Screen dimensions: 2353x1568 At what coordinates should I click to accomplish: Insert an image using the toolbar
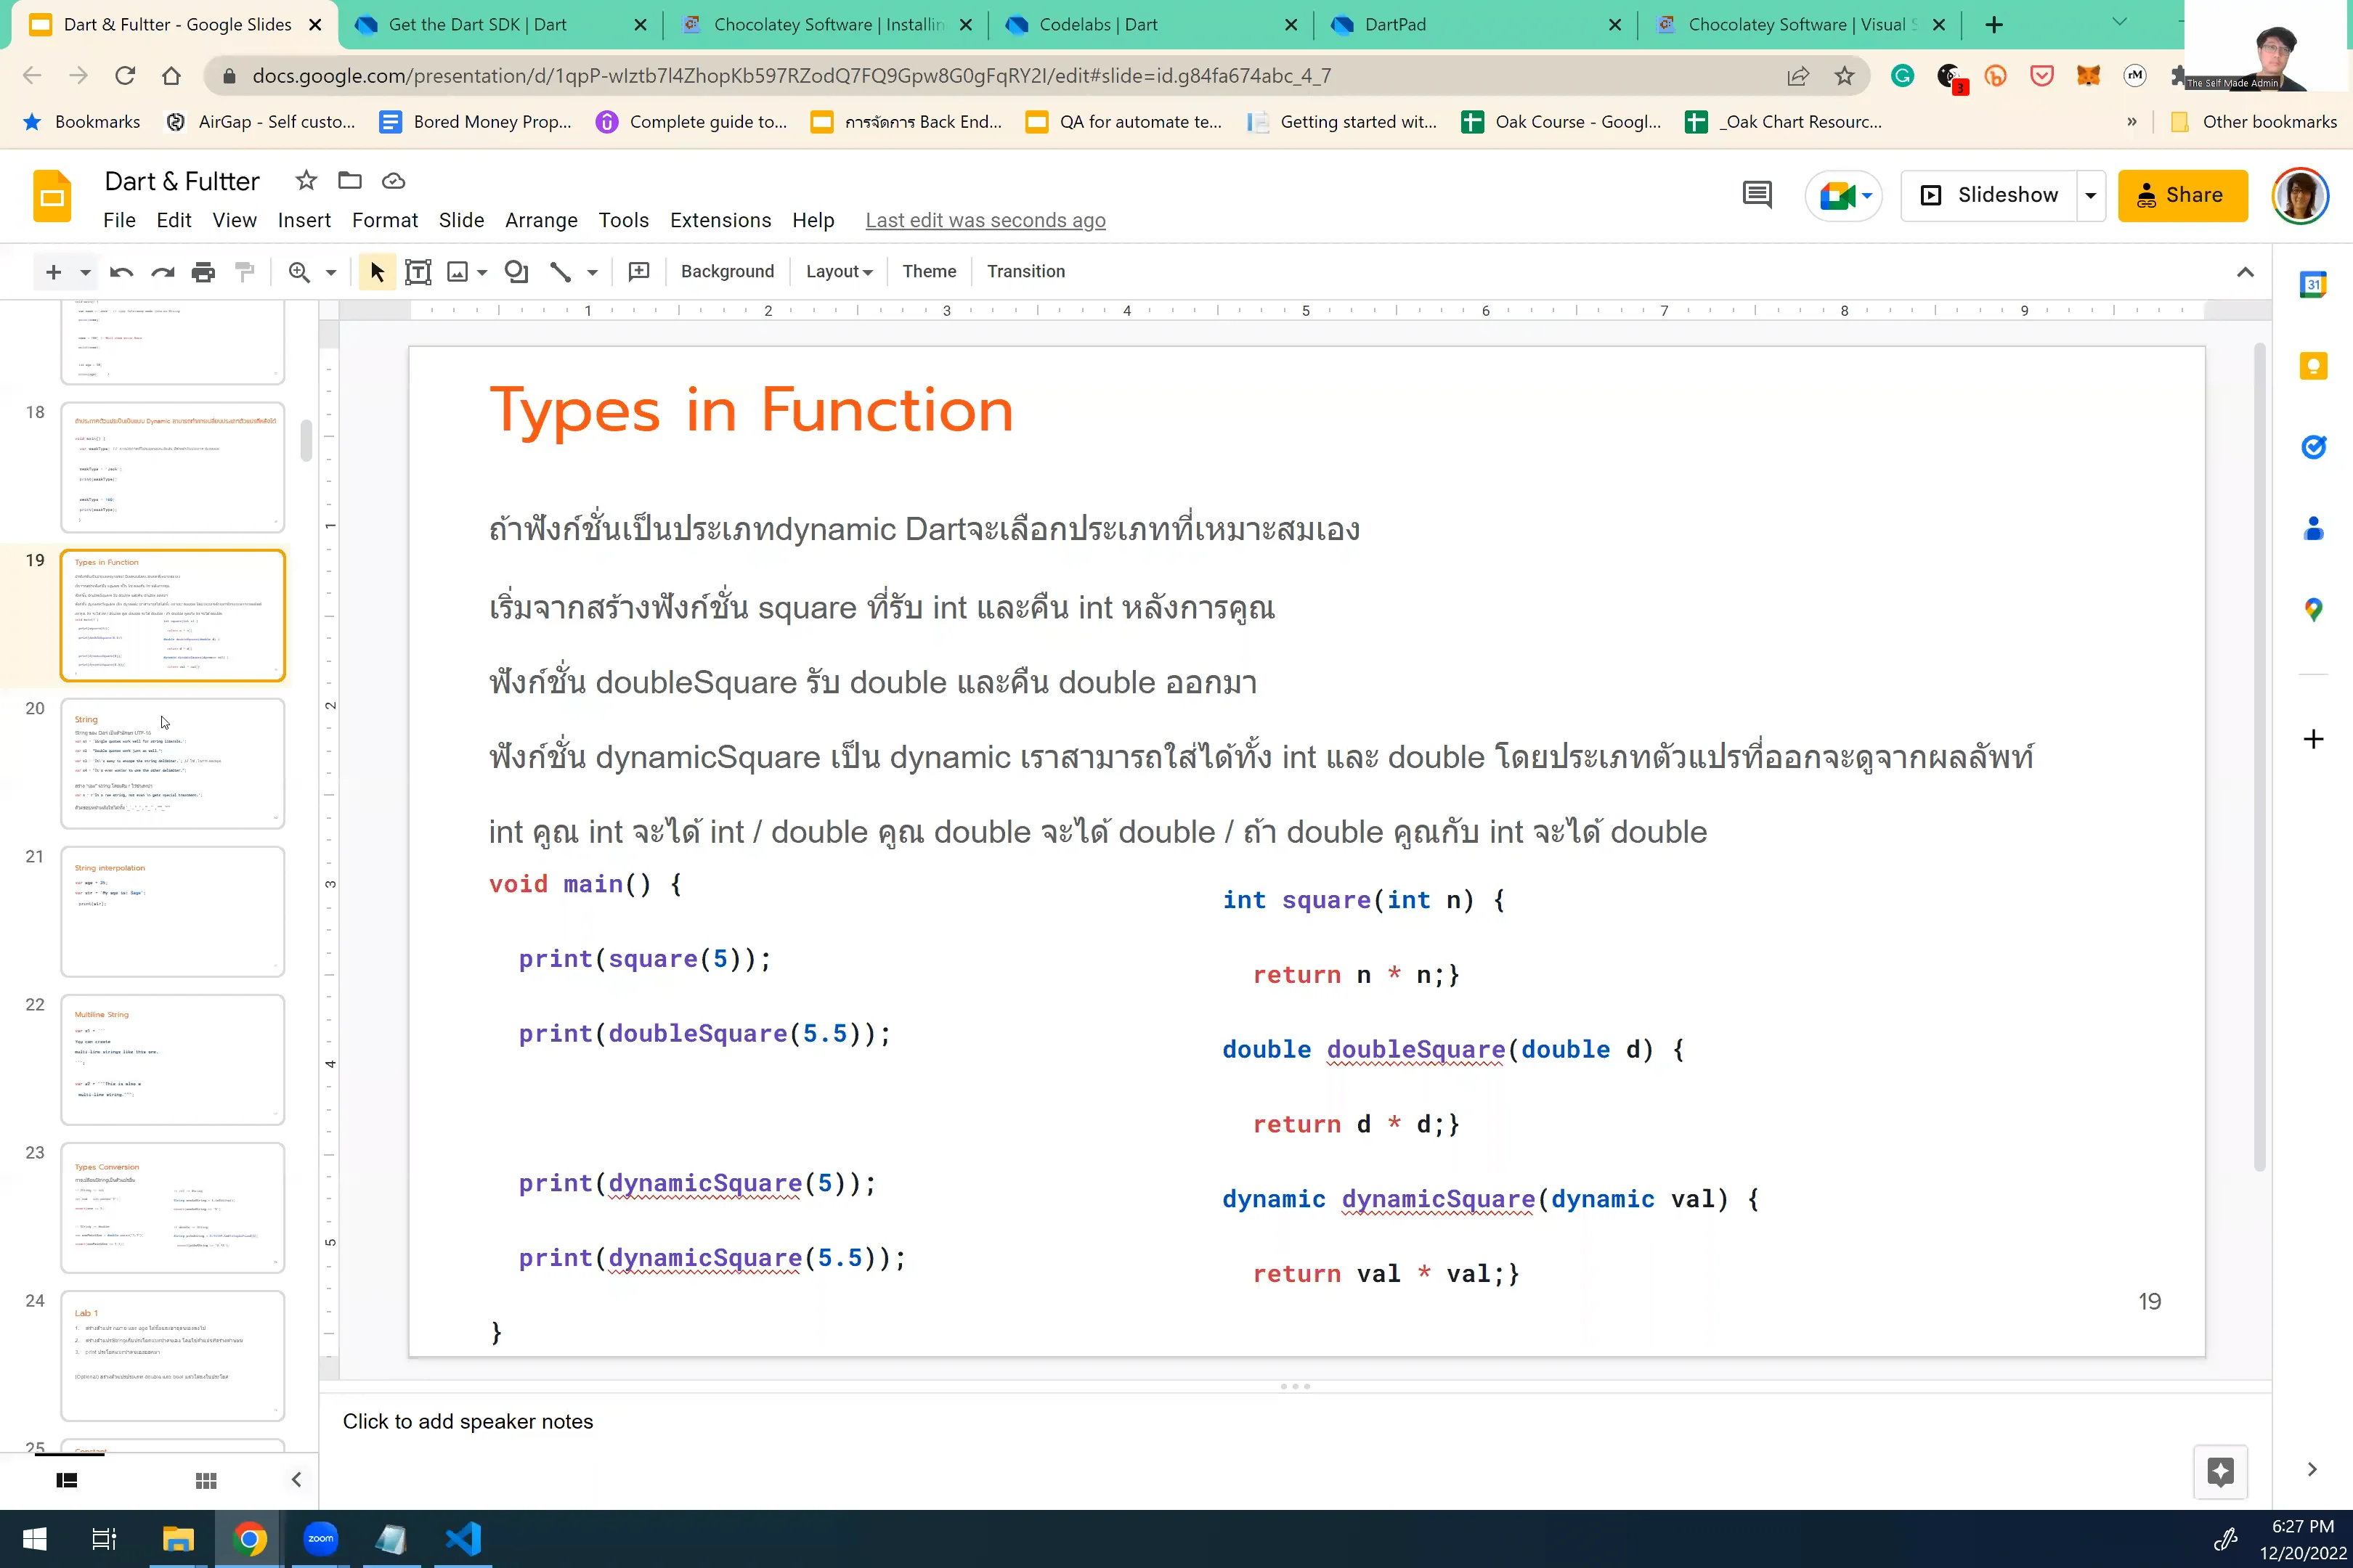(459, 271)
